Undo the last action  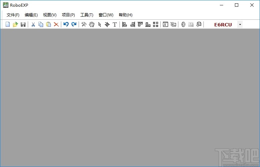[66, 24]
